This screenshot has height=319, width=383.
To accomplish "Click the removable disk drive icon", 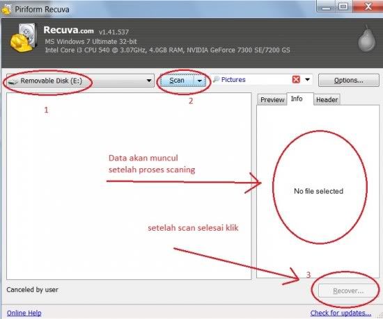I will [x=13, y=81].
